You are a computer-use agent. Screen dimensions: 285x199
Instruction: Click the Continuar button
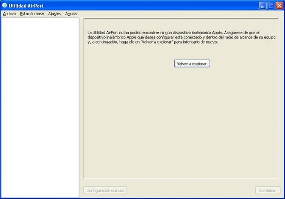tap(267, 190)
